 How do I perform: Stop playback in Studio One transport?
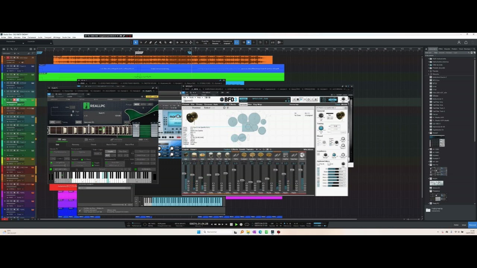click(x=231, y=224)
